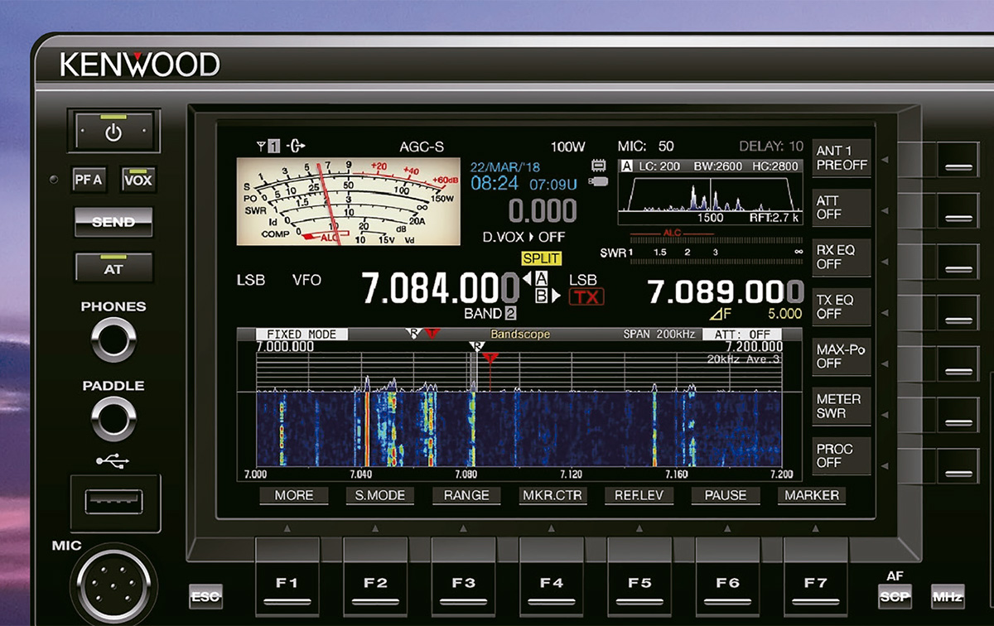
Task: Tap the SPAN 200kHz setting
Action: [659, 335]
